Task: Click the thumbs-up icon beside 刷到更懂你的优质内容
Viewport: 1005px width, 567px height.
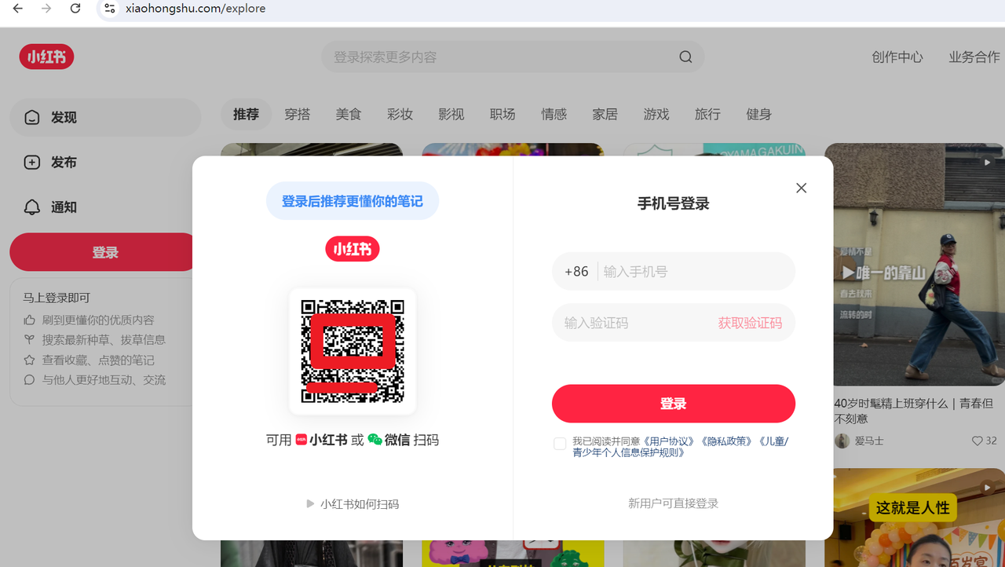Action: click(x=30, y=320)
